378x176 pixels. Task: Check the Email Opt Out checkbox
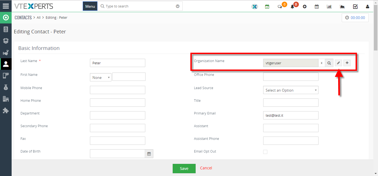point(265,152)
